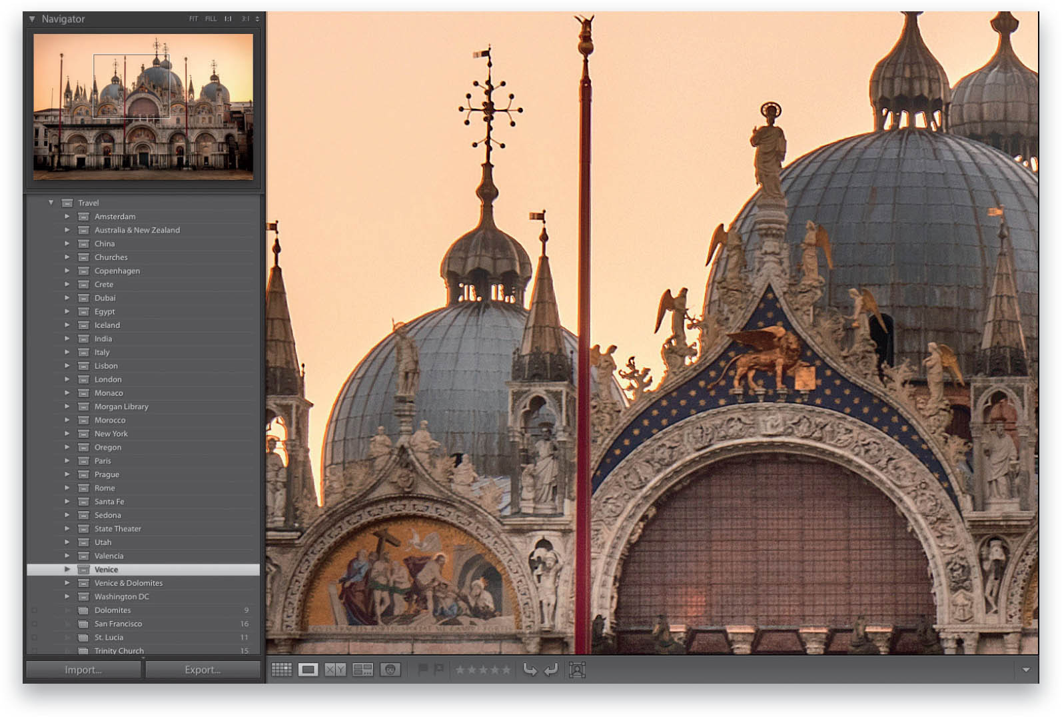
Task: Select the New York collection set
Action: [x=143, y=434]
